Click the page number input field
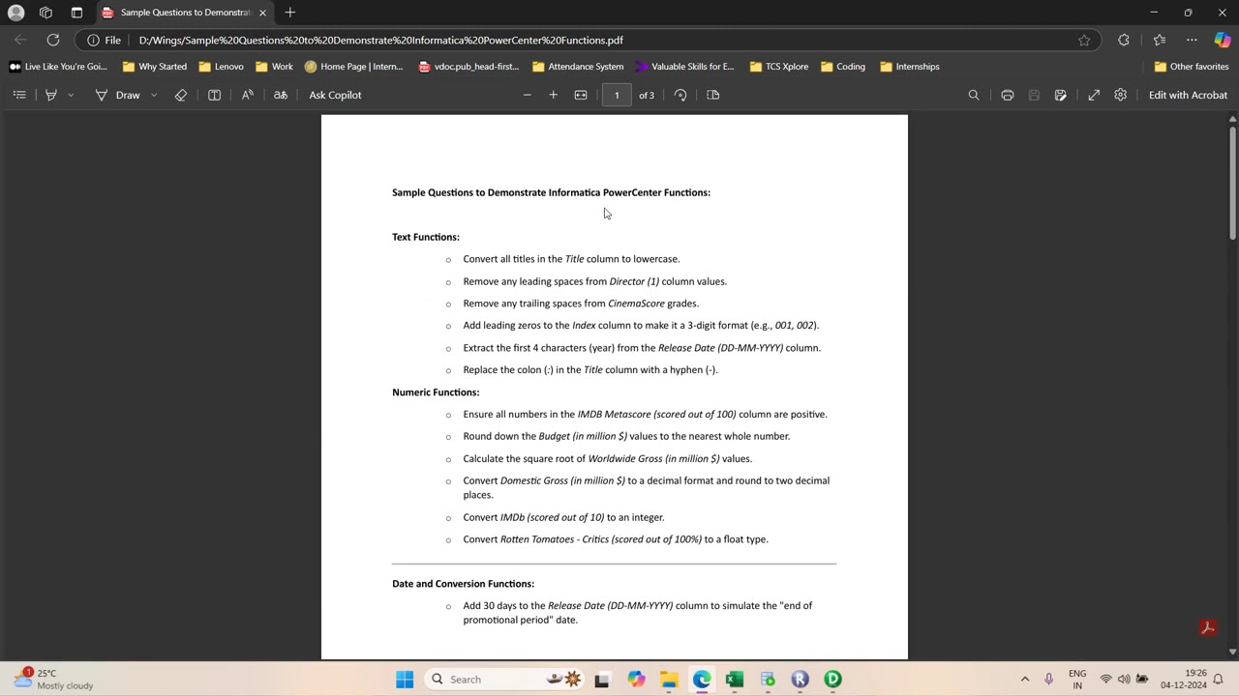Viewport: 1239px width, 696px height. [x=617, y=95]
